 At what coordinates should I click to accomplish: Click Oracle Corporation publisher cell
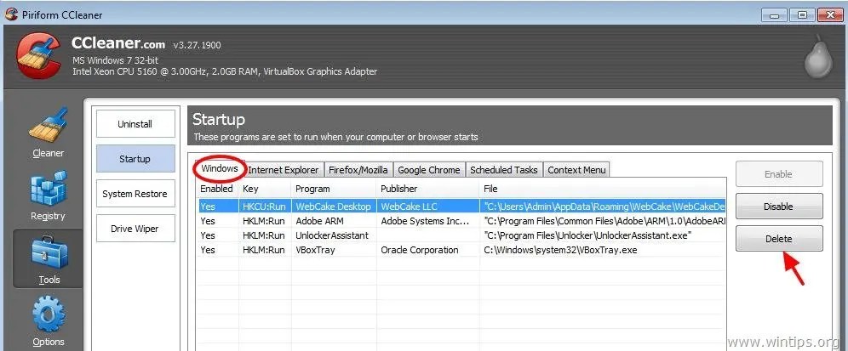tap(420, 250)
